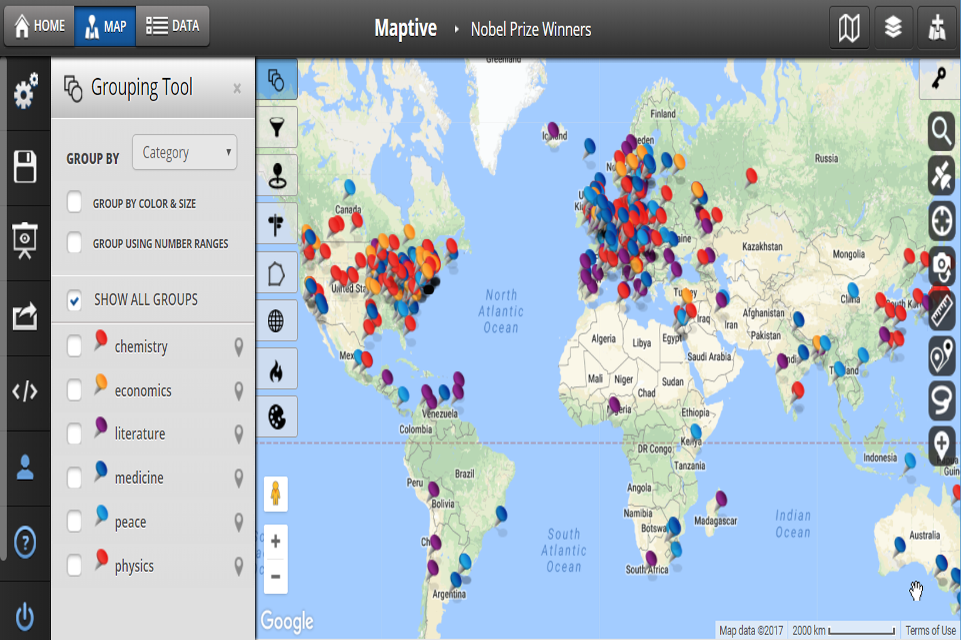The width and height of the screenshot is (961, 640).
Task: Click the economics orange pin color marker
Action: [101, 383]
